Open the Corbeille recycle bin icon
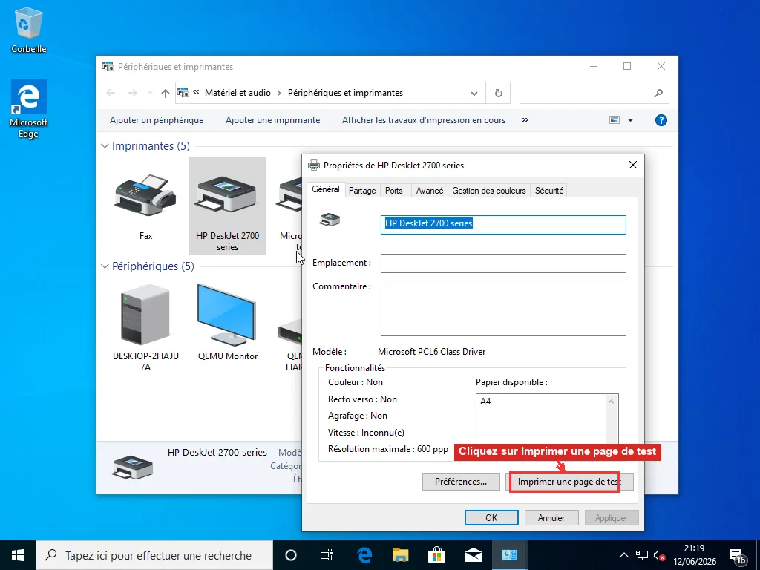This screenshot has height=570, width=760. click(29, 30)
